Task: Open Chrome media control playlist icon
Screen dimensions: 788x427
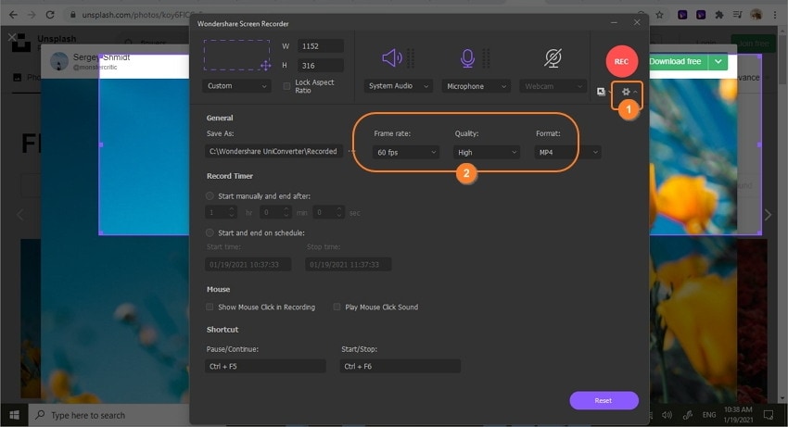Action: (737, 15)
